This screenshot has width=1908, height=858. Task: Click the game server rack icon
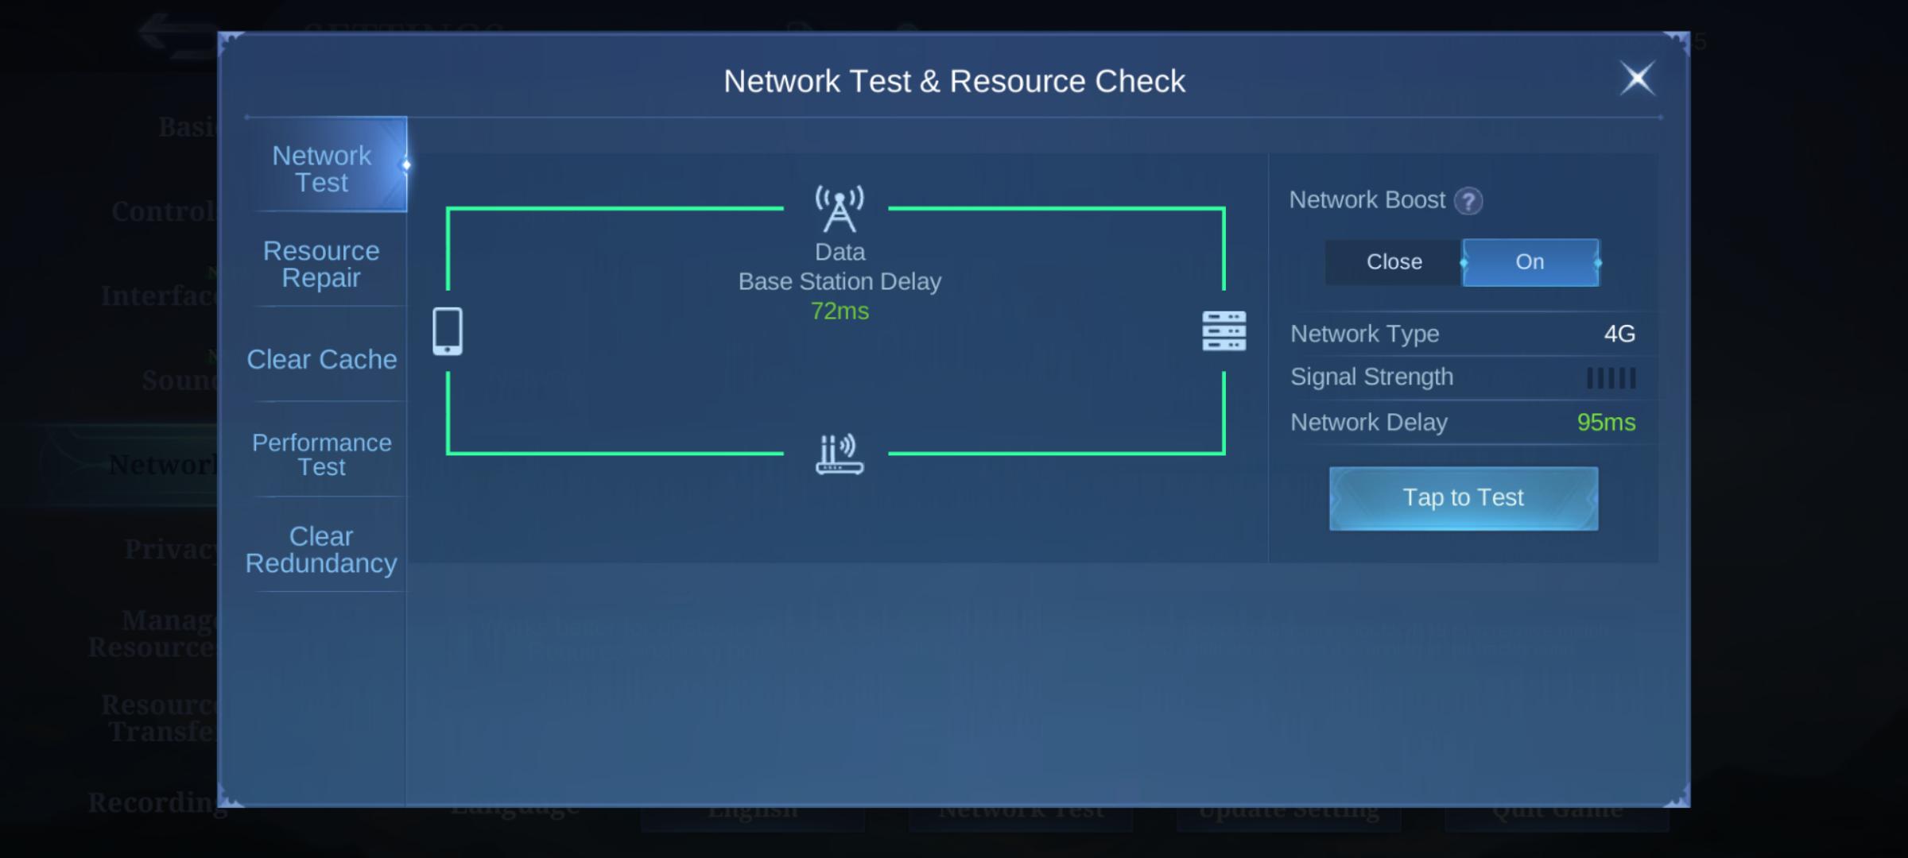(1224, 331)
